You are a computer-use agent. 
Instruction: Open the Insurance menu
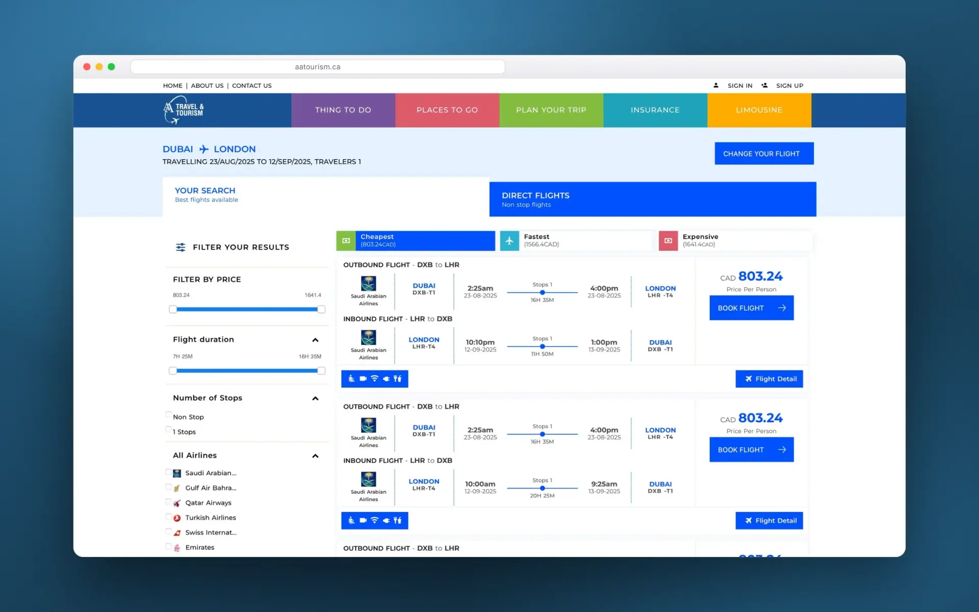tap(655, 110)
